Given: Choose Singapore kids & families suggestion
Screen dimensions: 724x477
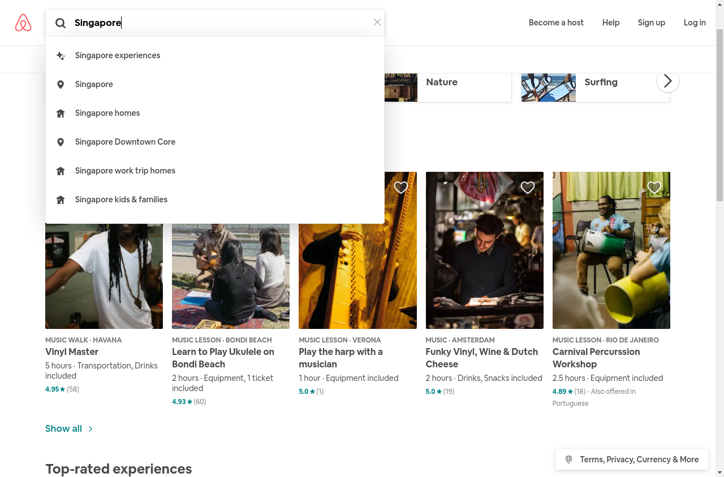Looking at the screenshot, I should point(121,200).
